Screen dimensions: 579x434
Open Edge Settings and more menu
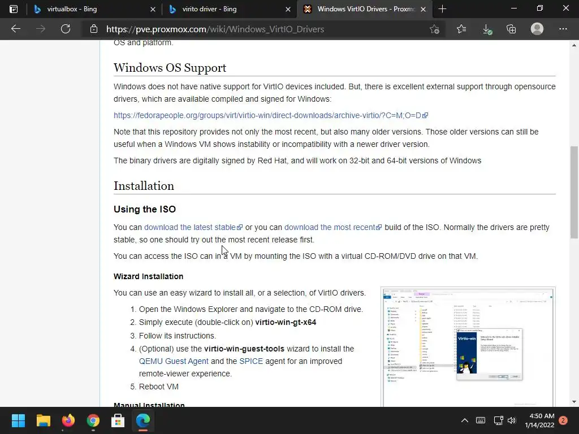coord(563,29)
